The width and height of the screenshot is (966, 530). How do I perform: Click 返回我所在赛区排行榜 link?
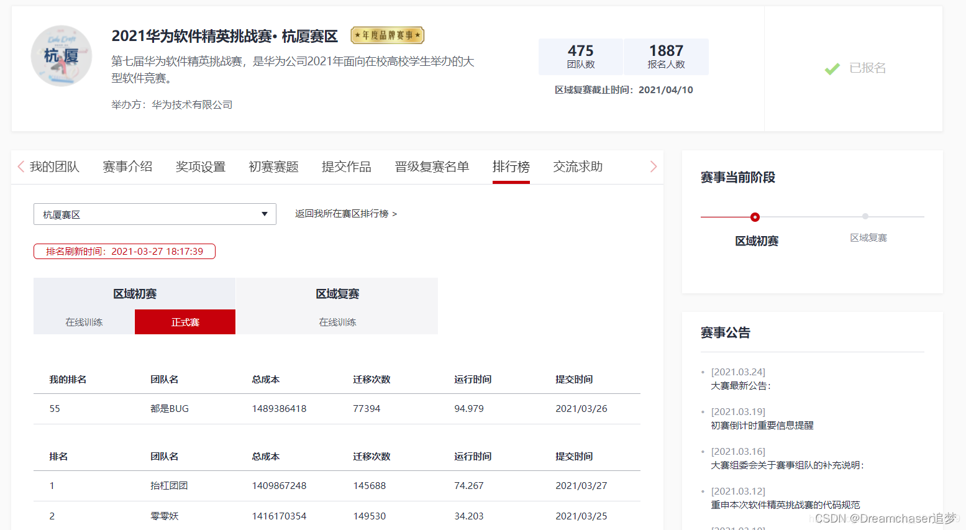coord(346,214)
